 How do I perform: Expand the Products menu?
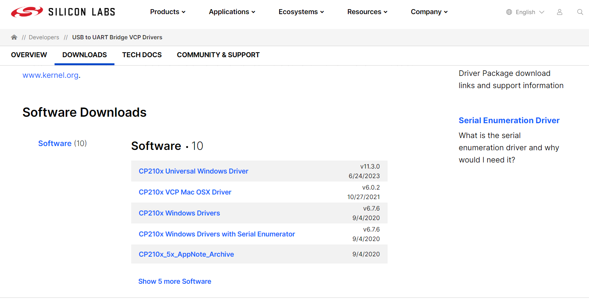pyautogui.click(x=168, y=12)
